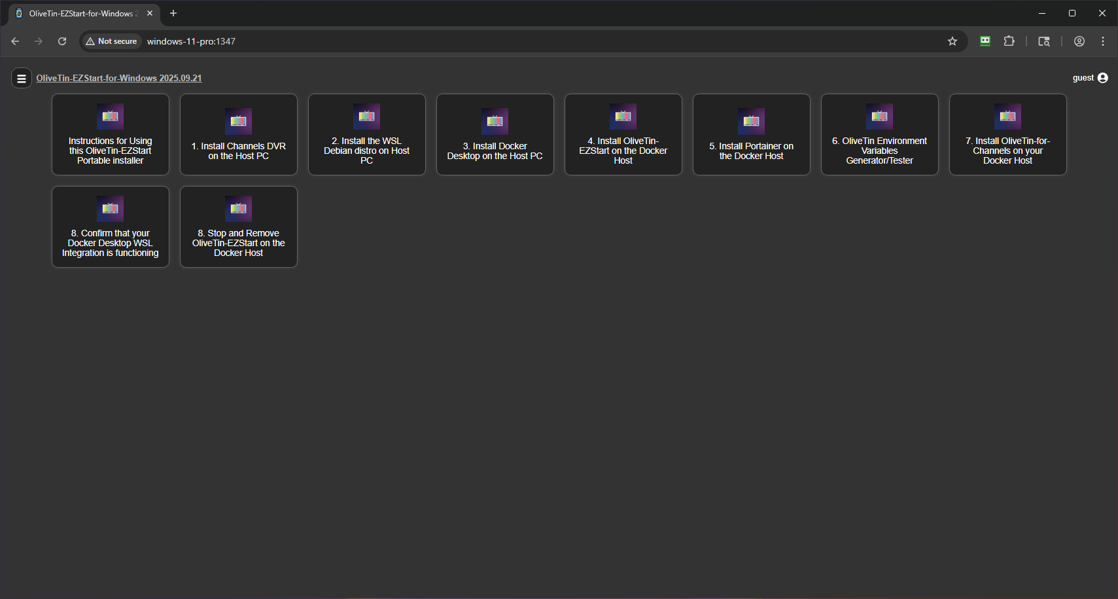Image resolution: width=1118 pixels, height=599 pixels.
Task: Click the Not secure site info chip
Action: tap(111, 41)
